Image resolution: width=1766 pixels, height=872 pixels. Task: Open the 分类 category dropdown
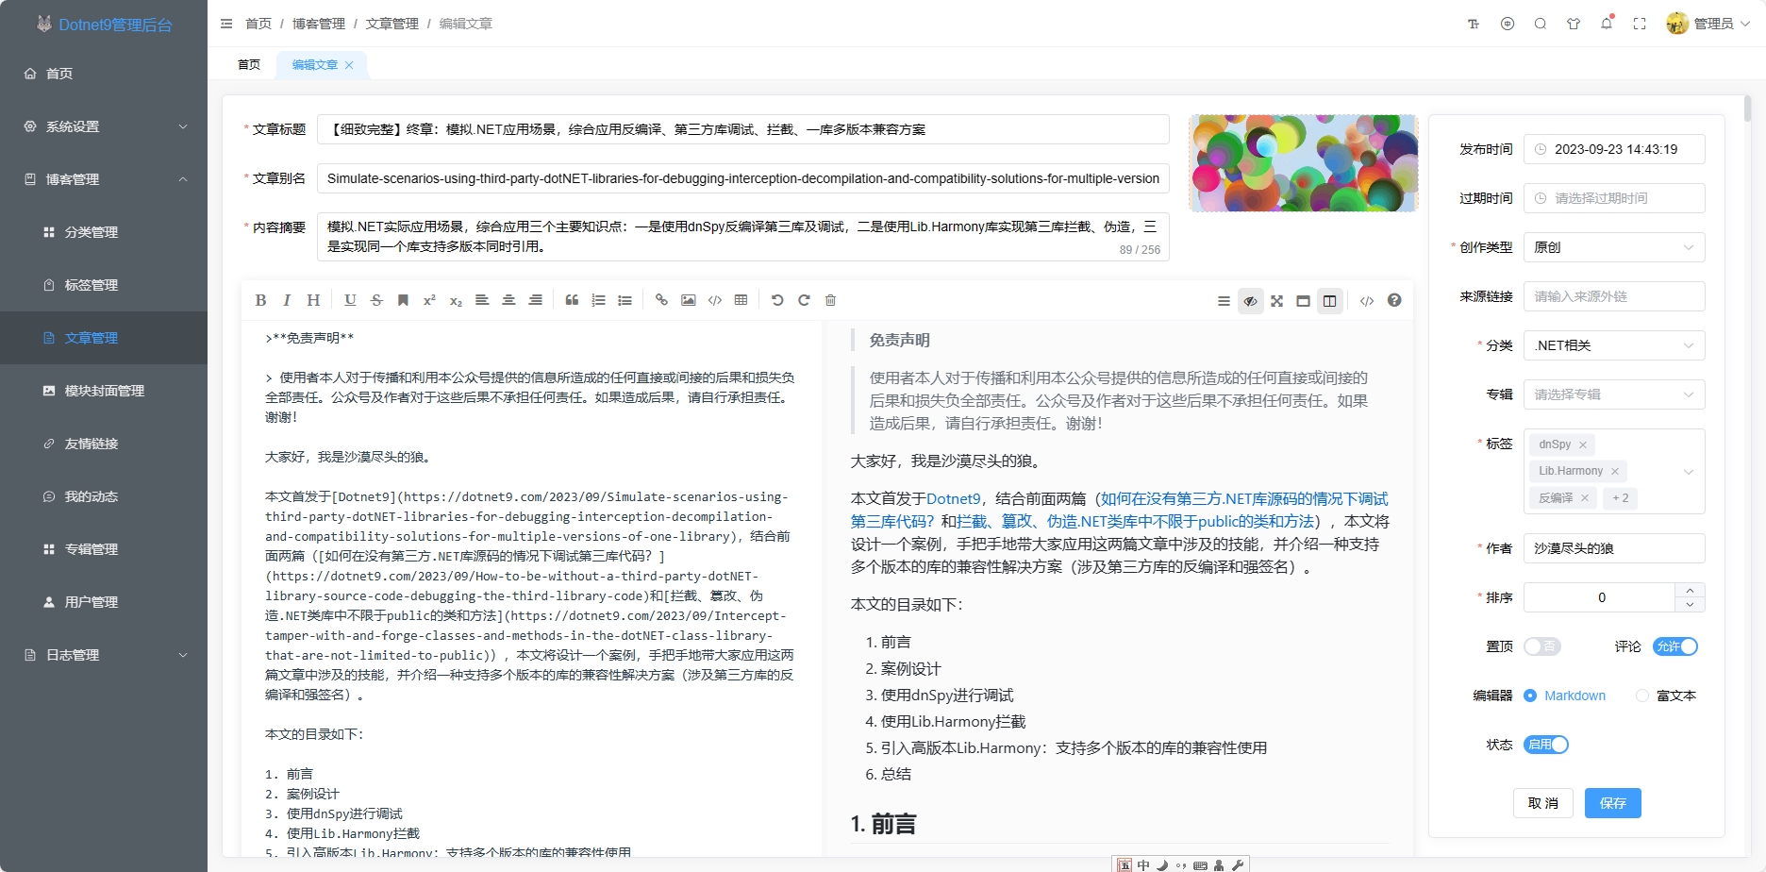point(1614,345)
